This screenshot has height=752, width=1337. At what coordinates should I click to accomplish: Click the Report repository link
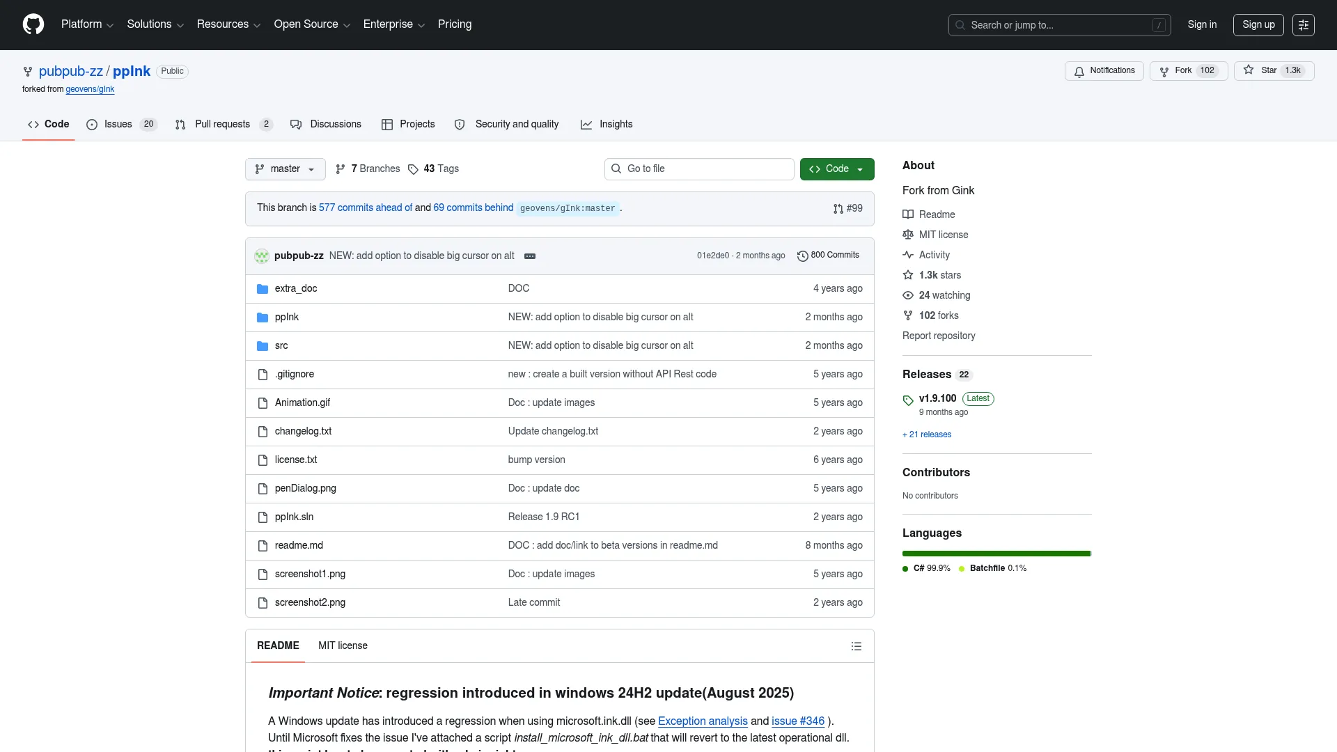(939, 336)
